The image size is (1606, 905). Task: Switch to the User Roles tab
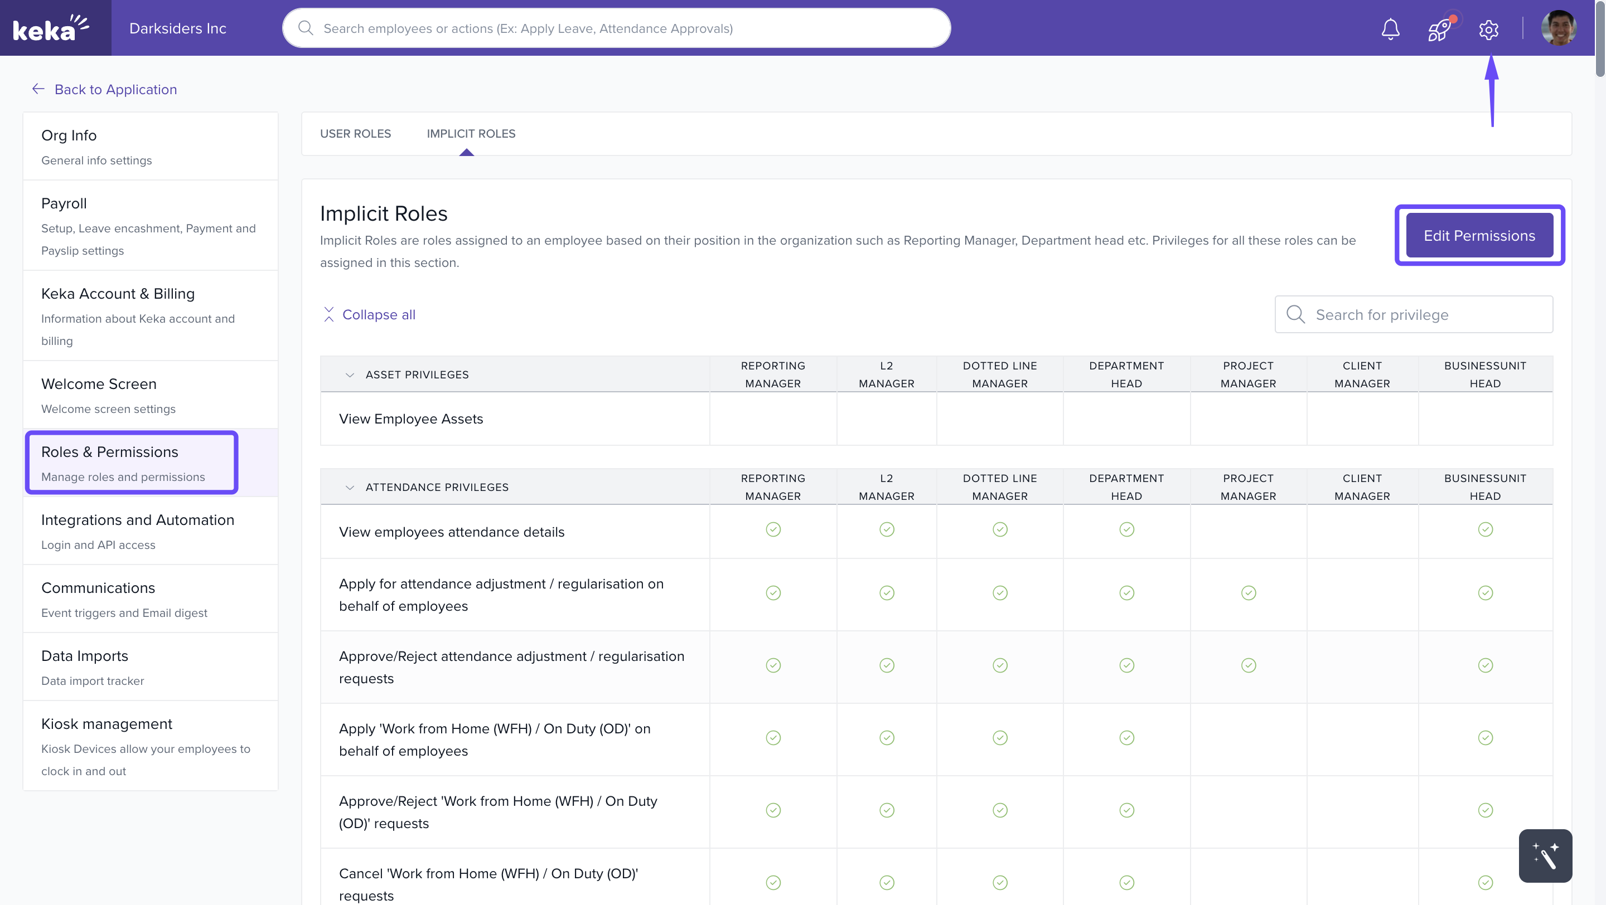coord(355,133)
